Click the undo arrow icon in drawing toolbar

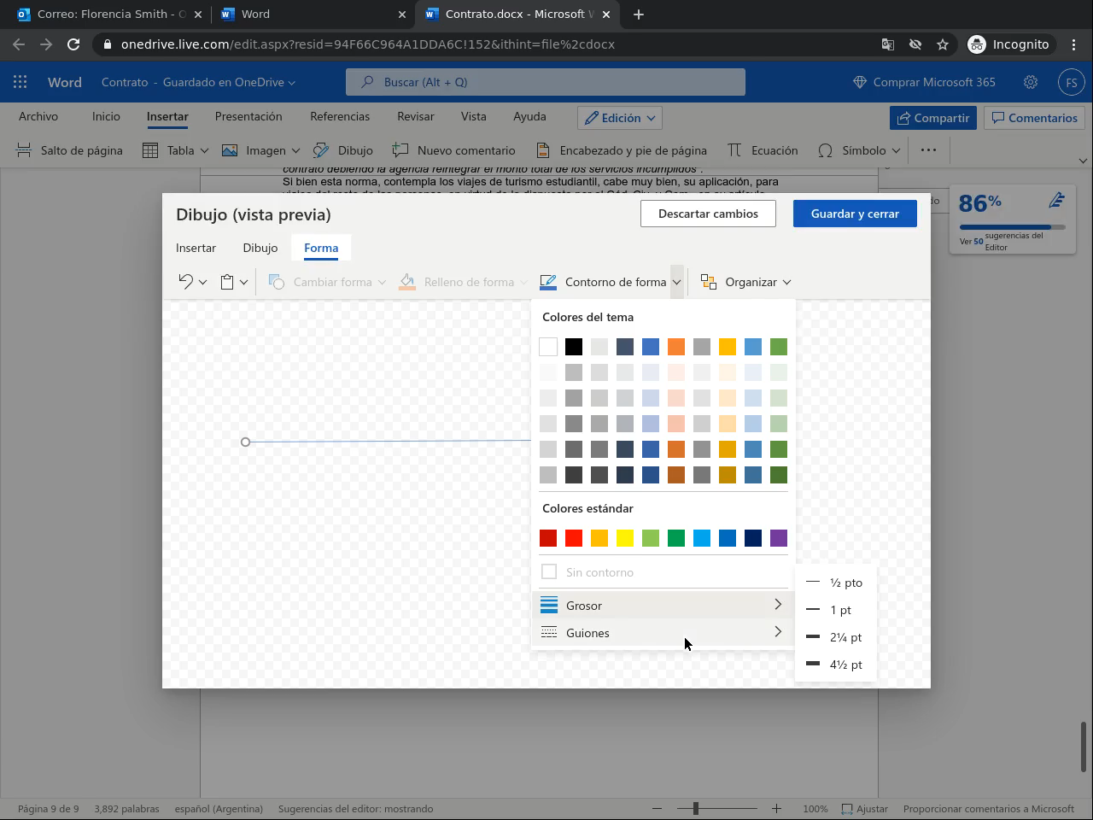[x=185, y=282]
